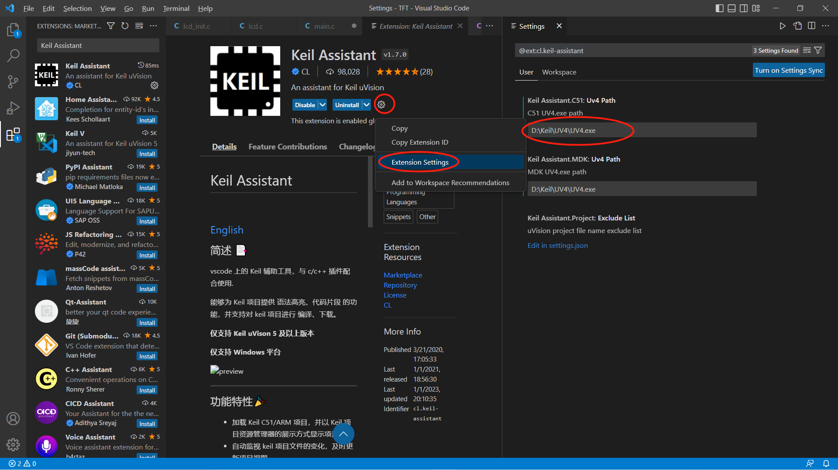Install the PyPI Assistant extension
The width and height of the screenshot is (838, 470).
point(147,188)
